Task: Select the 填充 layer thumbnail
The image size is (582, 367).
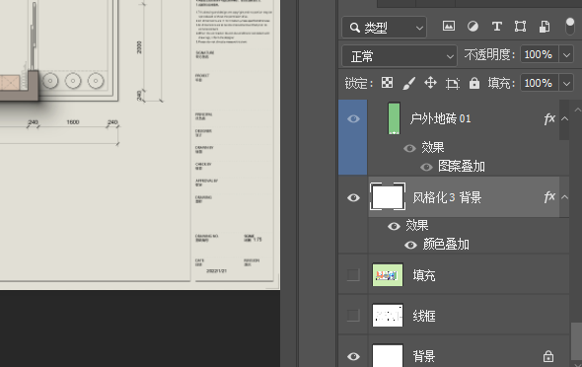Action: 388,275
